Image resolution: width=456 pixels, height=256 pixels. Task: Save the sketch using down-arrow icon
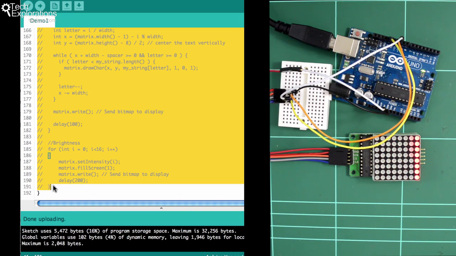click(x=79, y=5)
